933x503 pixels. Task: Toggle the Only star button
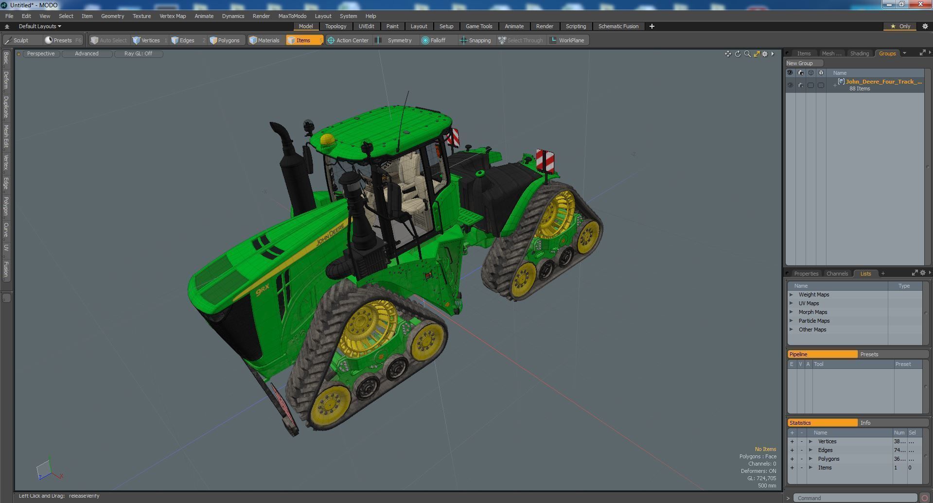coord(900,26)
